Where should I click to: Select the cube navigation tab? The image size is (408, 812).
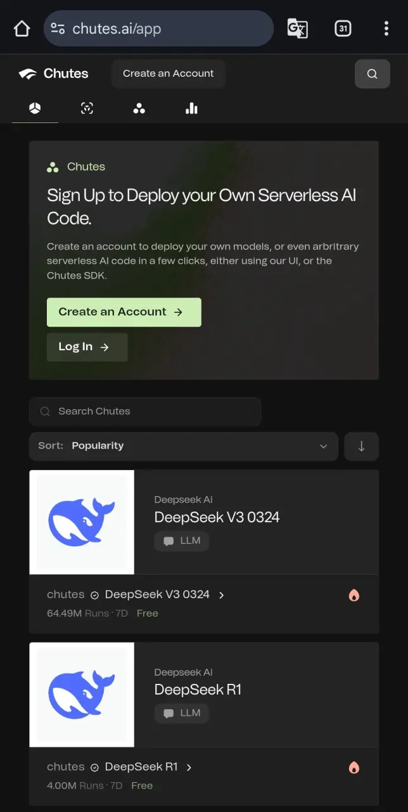click(x=35, y=108)
